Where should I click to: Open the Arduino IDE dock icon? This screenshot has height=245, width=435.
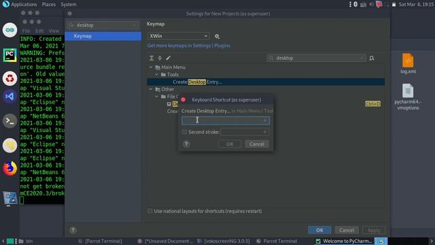pos(10,30)
